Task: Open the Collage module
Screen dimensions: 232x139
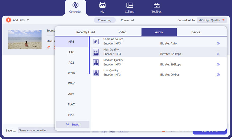Action: (130, 7)
